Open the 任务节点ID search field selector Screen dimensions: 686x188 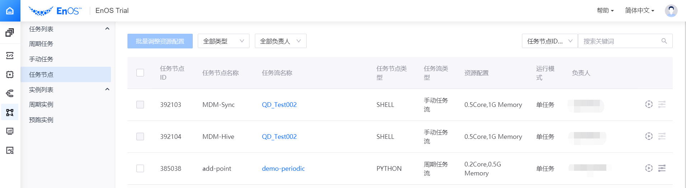pos(549,41)
